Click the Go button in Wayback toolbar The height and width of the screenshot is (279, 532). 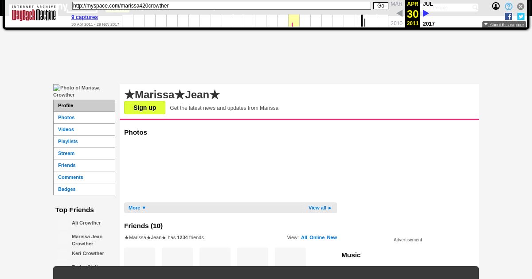(x=381, y=6)
